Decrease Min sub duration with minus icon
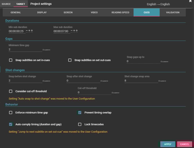 click(x=27, y=31)
